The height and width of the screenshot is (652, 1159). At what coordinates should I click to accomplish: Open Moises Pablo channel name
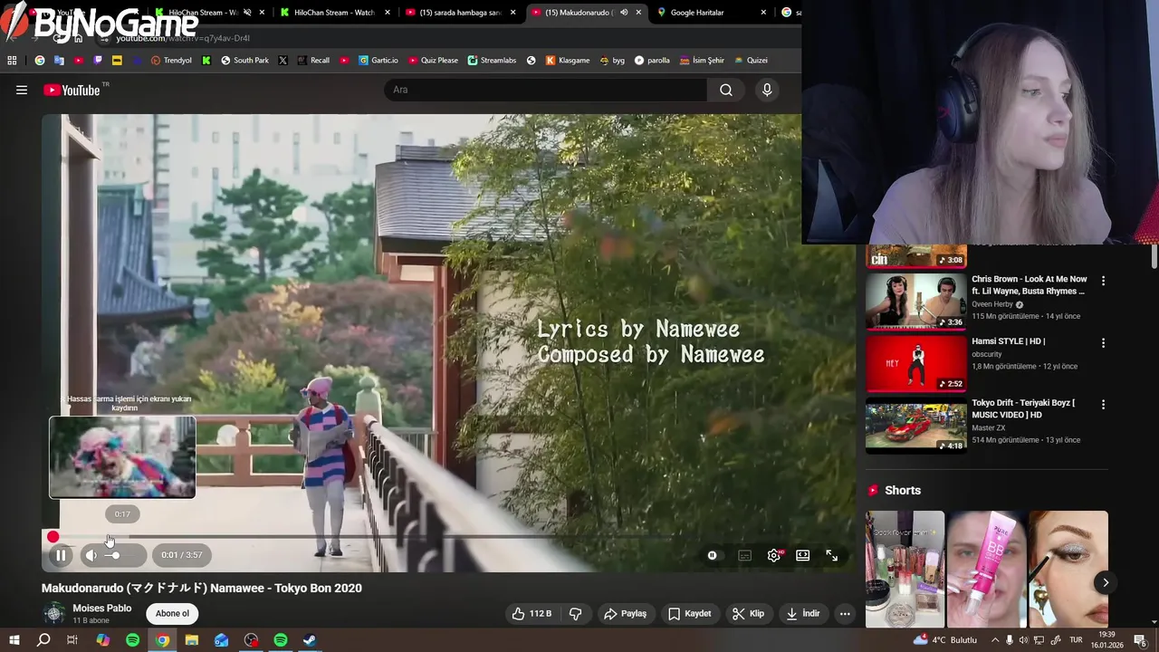[x=101, y=609]
